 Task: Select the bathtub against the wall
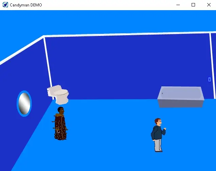[x=181, y=97]
